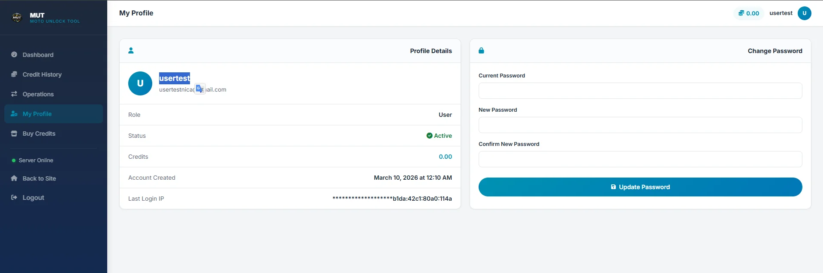This screenshot has width=823, height=273.
Task: Open the Dashboard gauge icon
Action: pos(14,54)
